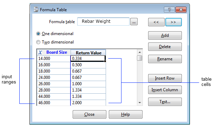Click the Help button at bottom
Viewport: 218px width, 127px height.
pyautogui.click(x=126, y=114)
